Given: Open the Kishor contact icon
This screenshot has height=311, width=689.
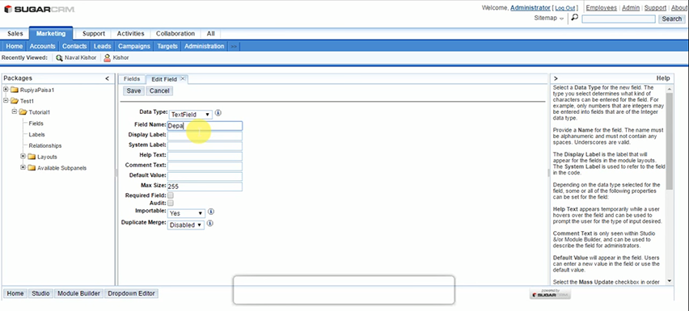Looking at the screenshot, I should point(107,58).
